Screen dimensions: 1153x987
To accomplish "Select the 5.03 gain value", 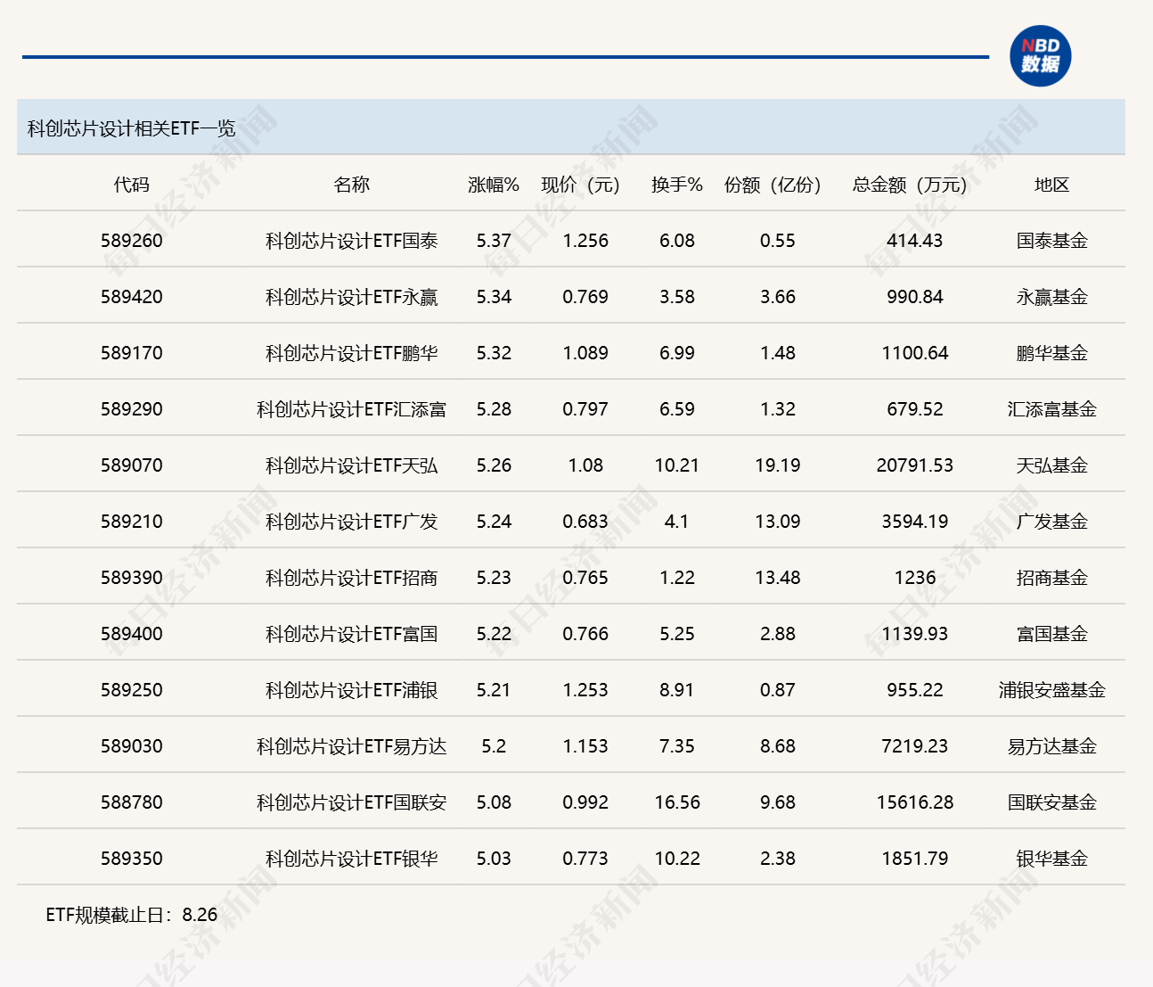I will [494, 859].
